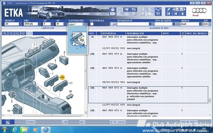This screenshot has width=213, height=133.
Task: Click the REFERENCIA column header
Action: [113, 34]
